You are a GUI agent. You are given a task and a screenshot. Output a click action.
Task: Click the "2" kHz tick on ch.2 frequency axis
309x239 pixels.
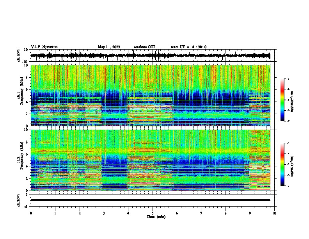[x=27, y=178]
